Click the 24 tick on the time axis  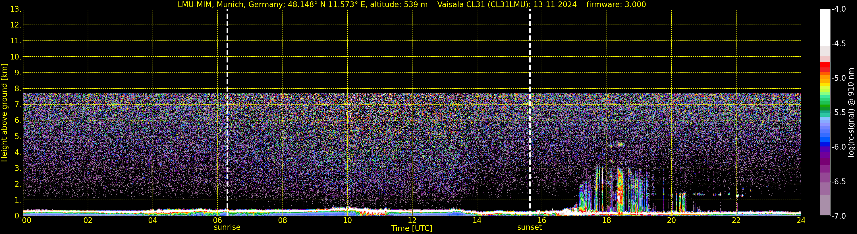click(x=801, y=221)
